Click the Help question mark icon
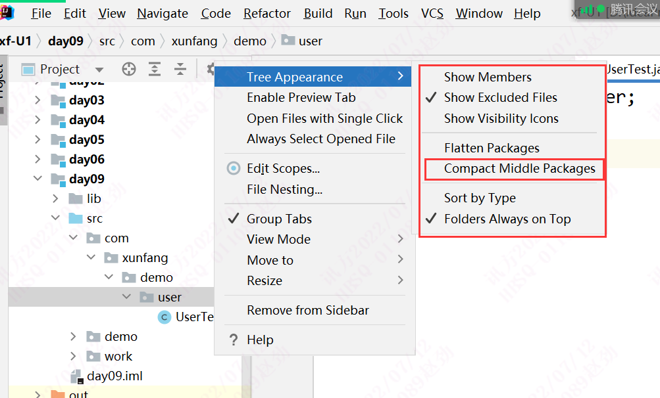660x398 pixels. coord(233,340)
